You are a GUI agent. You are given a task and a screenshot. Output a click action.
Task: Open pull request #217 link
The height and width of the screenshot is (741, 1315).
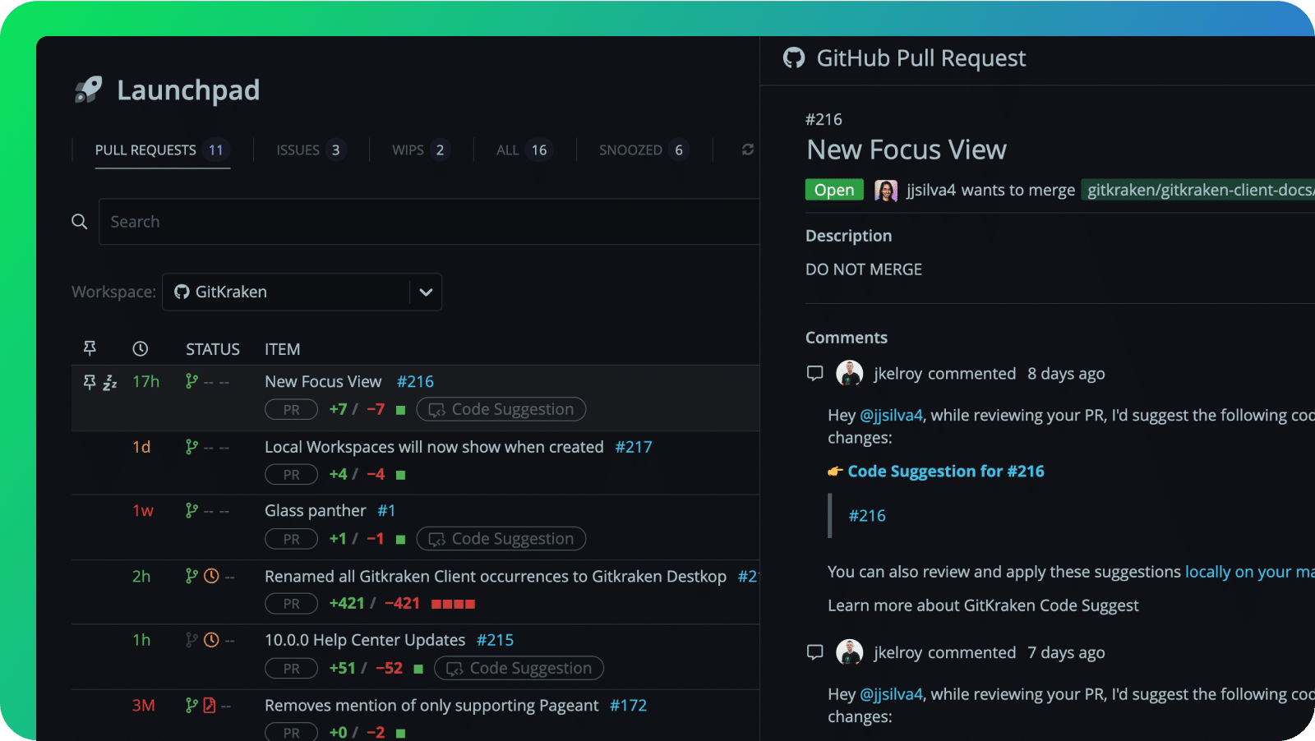coord(633,447)
